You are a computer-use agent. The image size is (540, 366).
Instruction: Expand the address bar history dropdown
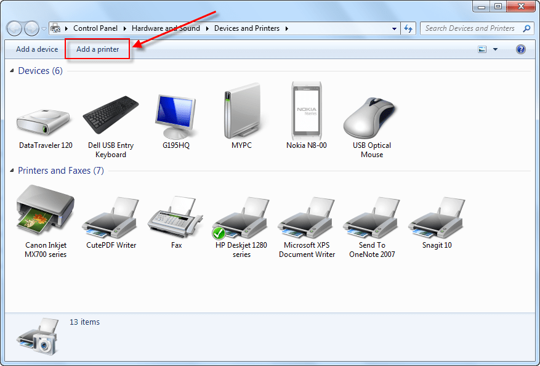(x=395, y=28)
